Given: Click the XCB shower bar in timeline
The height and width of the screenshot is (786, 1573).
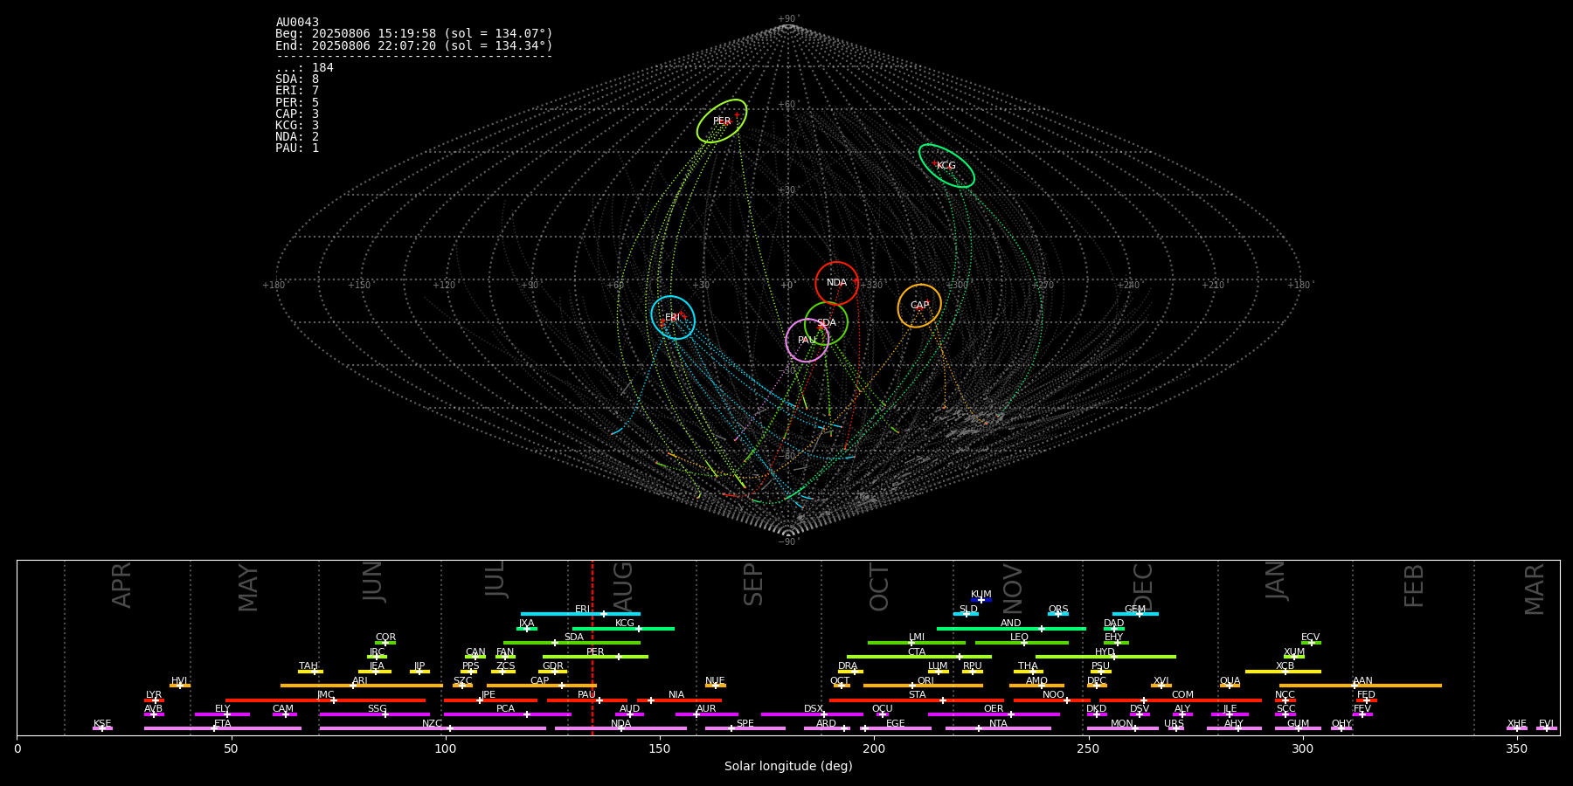Looking at the screenshot, I should 1283,672.
